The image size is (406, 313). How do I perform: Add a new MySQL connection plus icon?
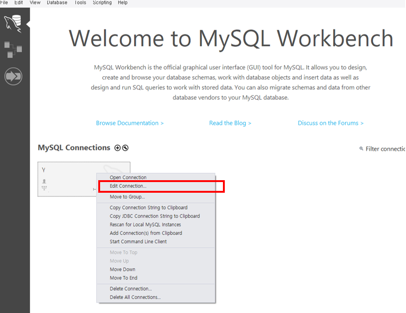[x=118, y=148]
